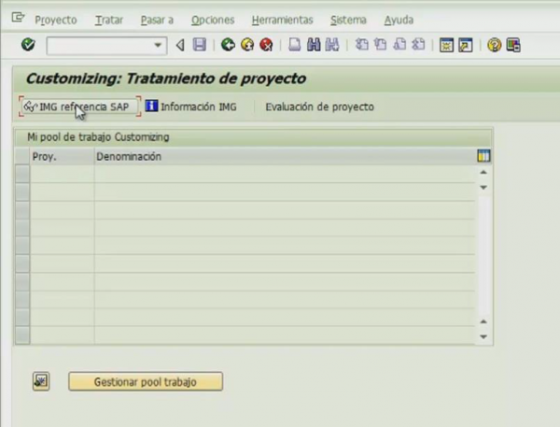
Task: Click the Last Page icon
Action: click(x=418, y=45)
